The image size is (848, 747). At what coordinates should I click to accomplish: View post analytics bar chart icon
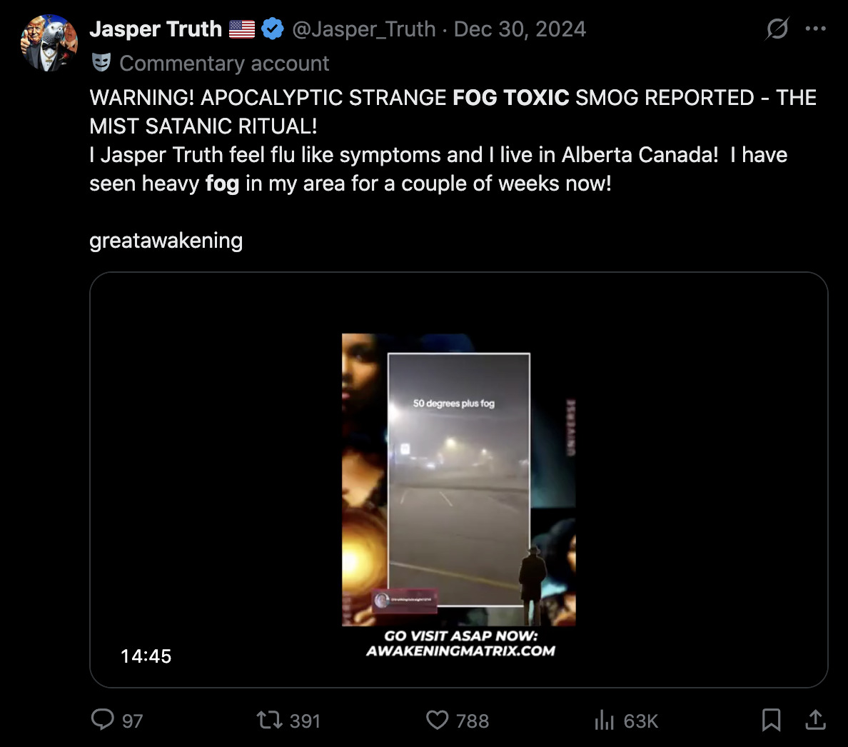point(604,720)
